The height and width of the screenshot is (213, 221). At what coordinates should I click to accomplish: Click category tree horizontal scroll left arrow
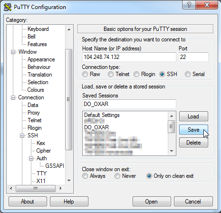[x=11, y=188]
